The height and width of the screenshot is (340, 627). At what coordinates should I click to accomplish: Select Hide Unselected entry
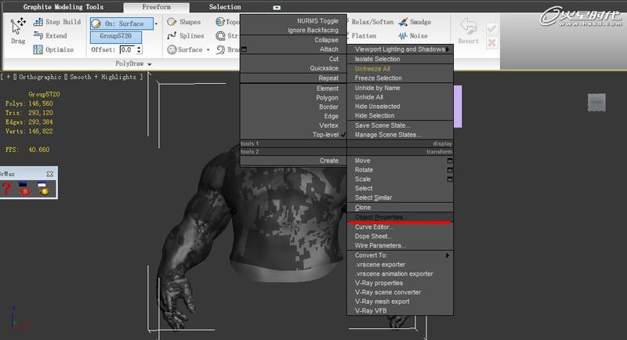point(377,107)
